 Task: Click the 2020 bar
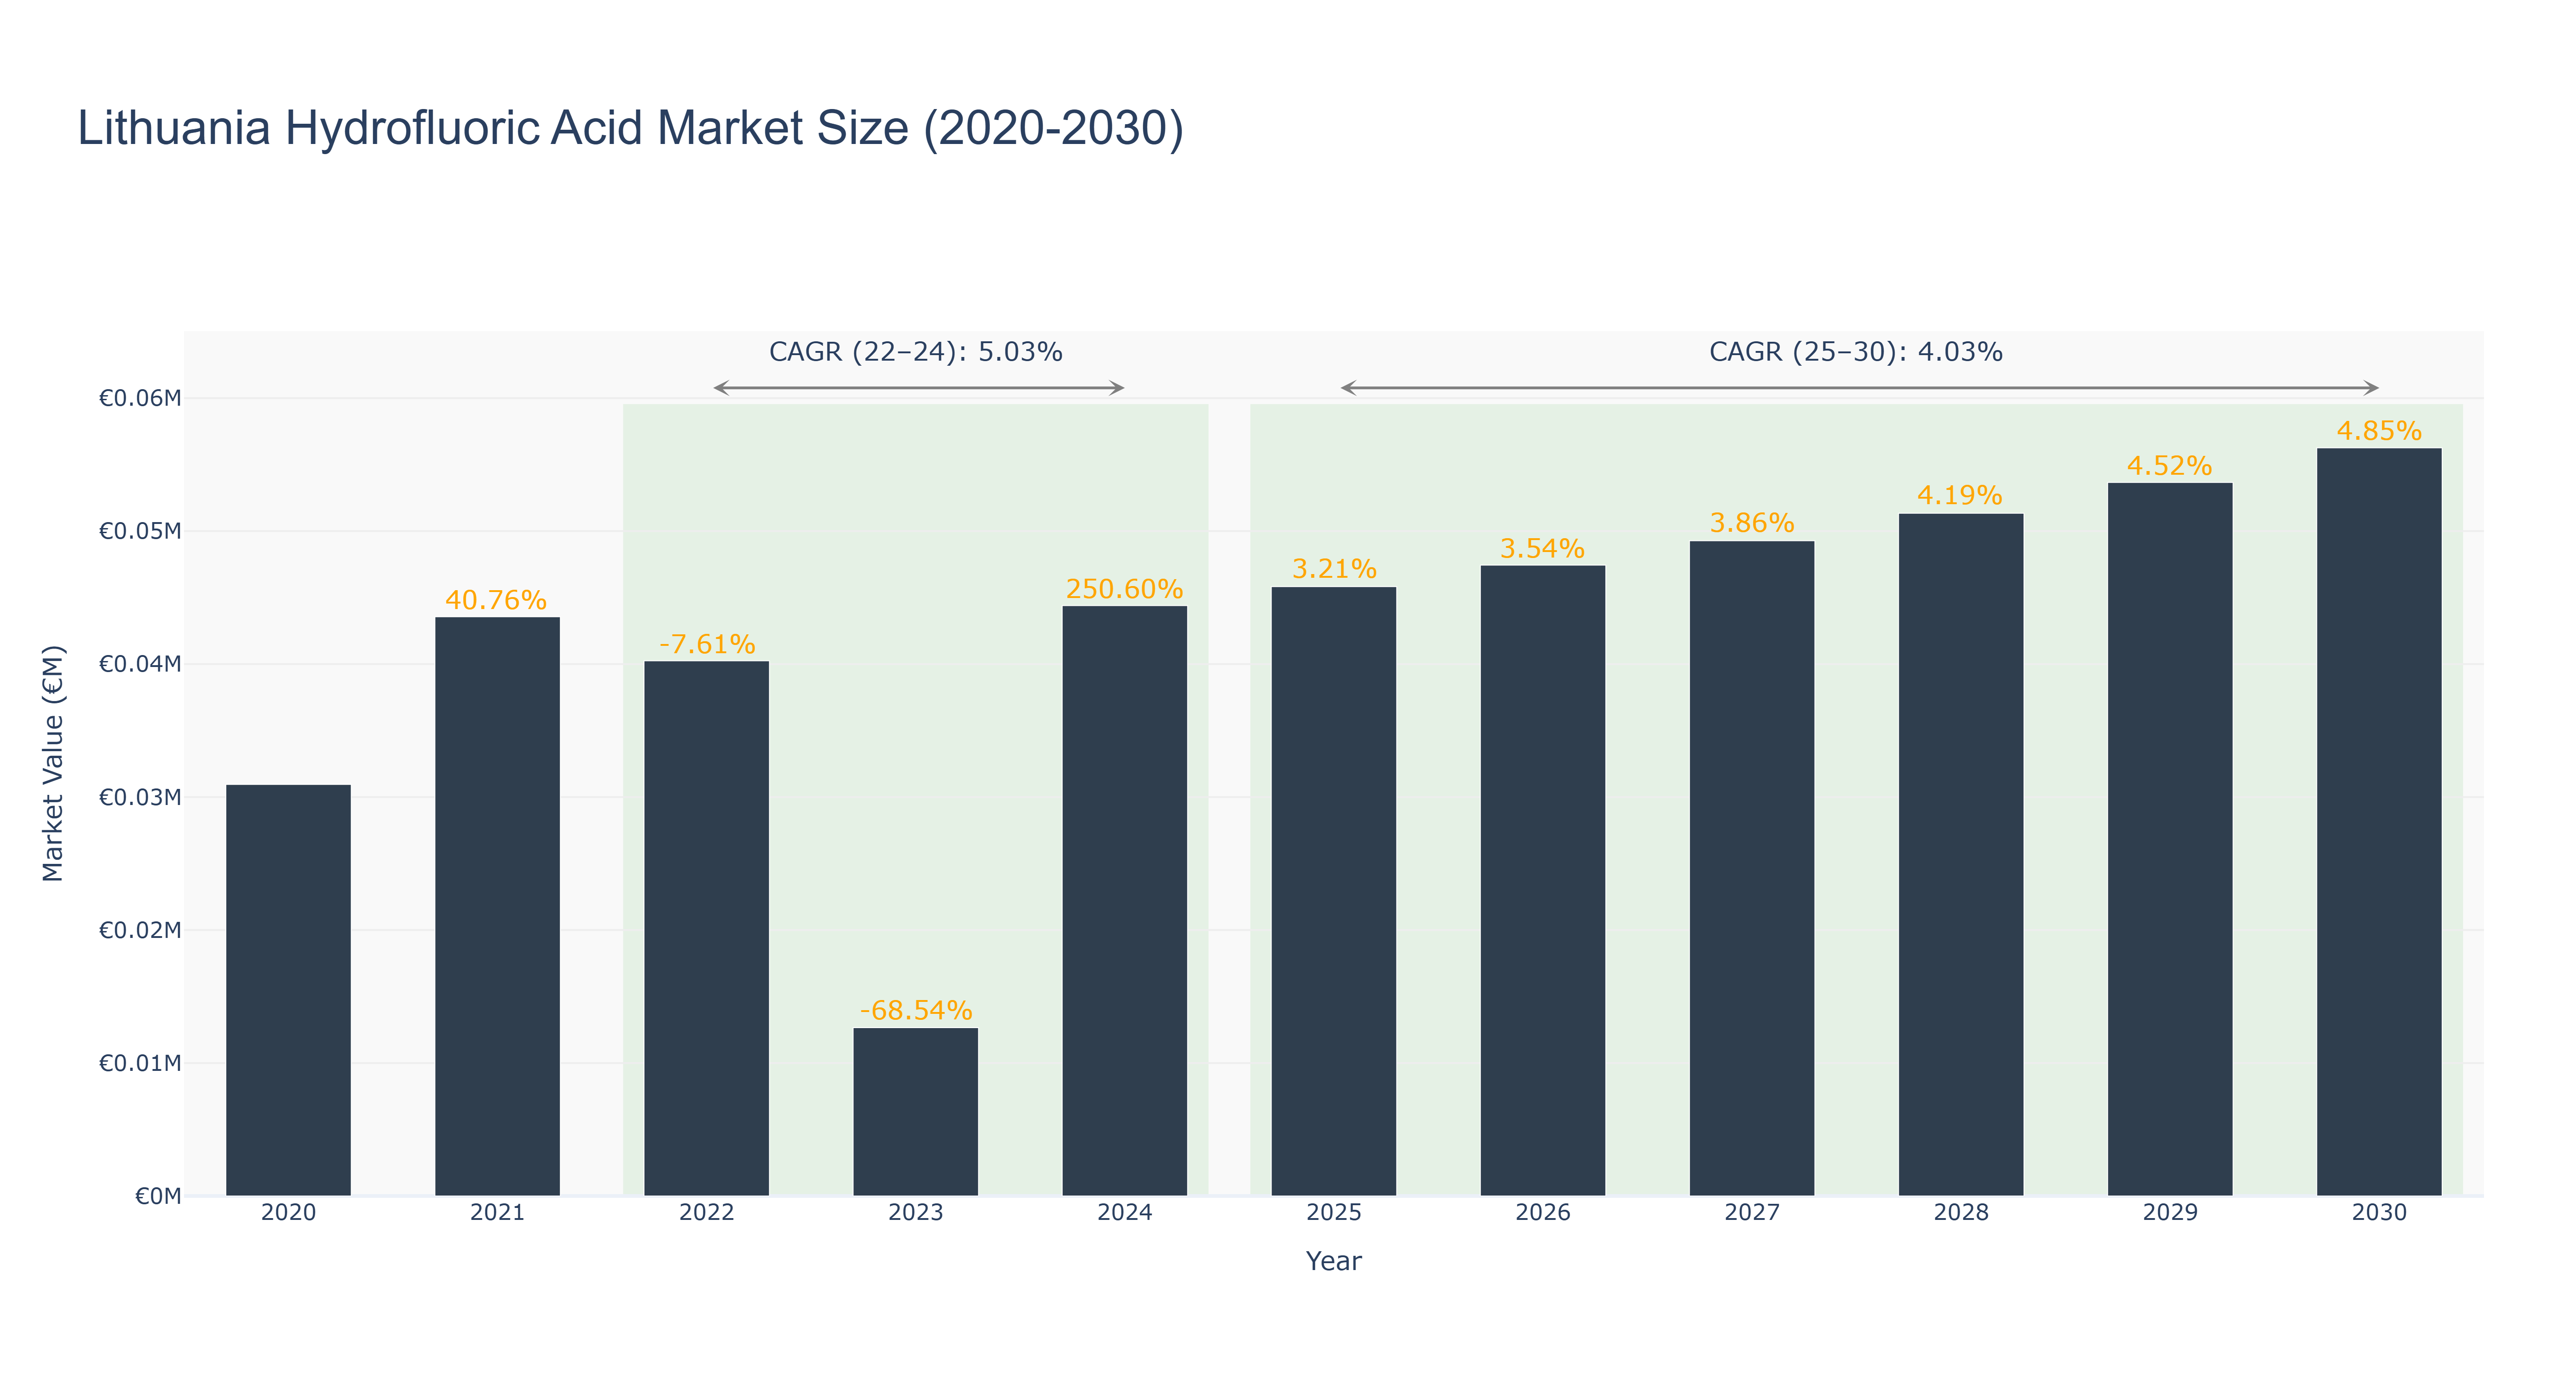coord(288,990)
